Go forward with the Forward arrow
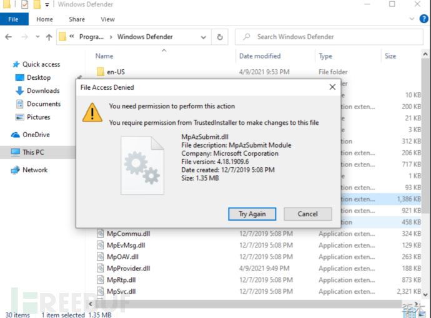Viewport: 431px width, 318px height. click(25, 37)
